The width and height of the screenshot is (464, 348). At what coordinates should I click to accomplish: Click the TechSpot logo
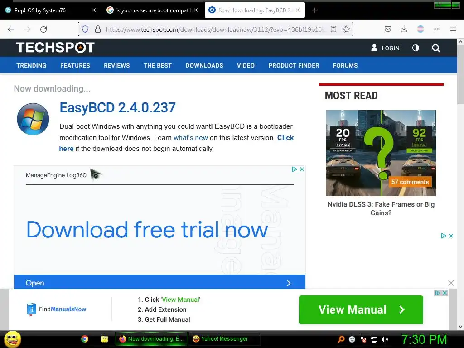(x=55, y=47)
